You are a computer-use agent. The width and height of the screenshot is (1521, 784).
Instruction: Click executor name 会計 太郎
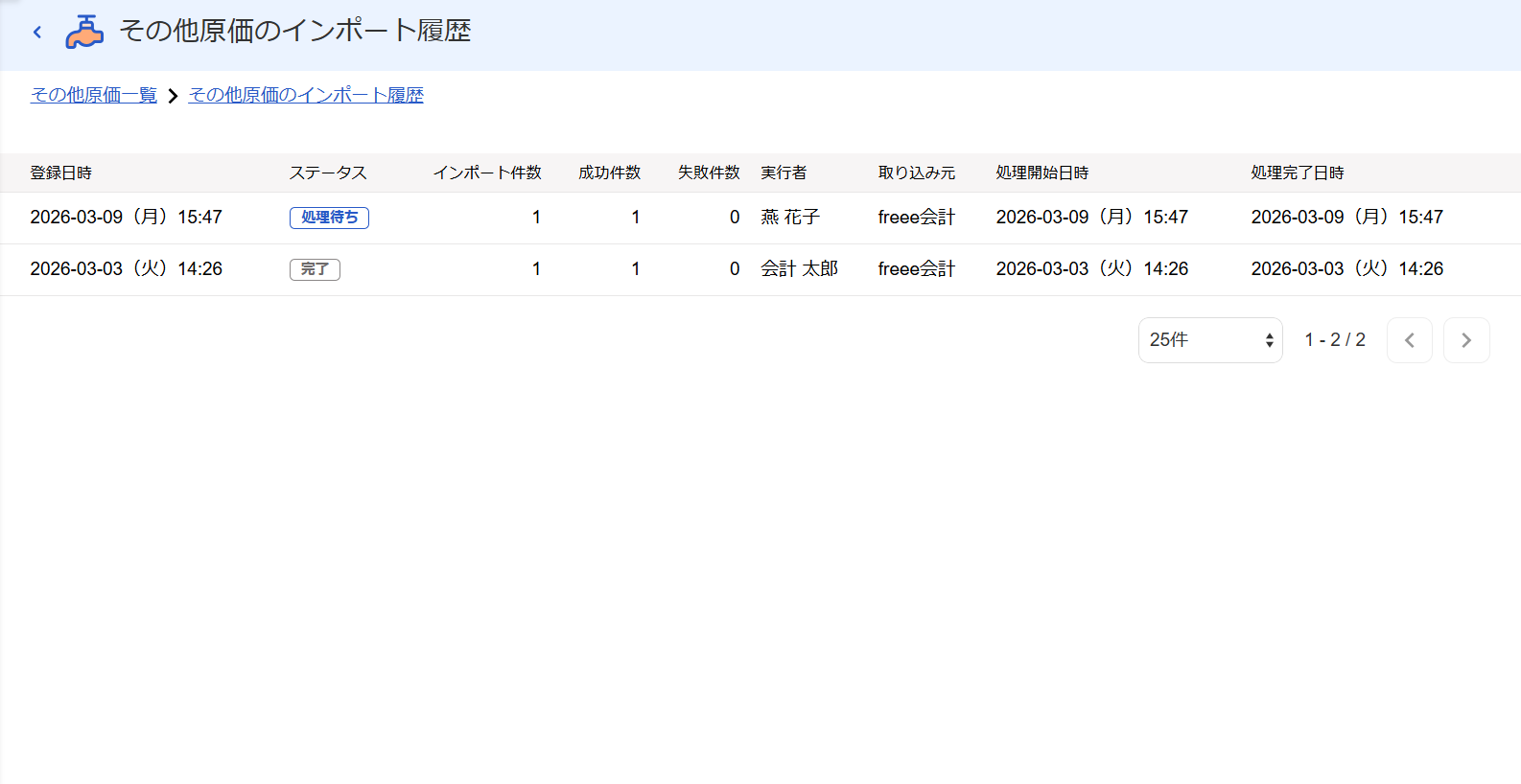coord(800,269)
